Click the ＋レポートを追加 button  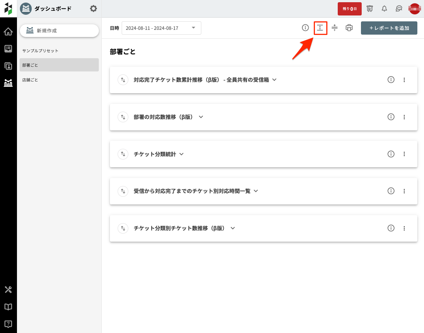pyautogui.click(x=389, y=28)
